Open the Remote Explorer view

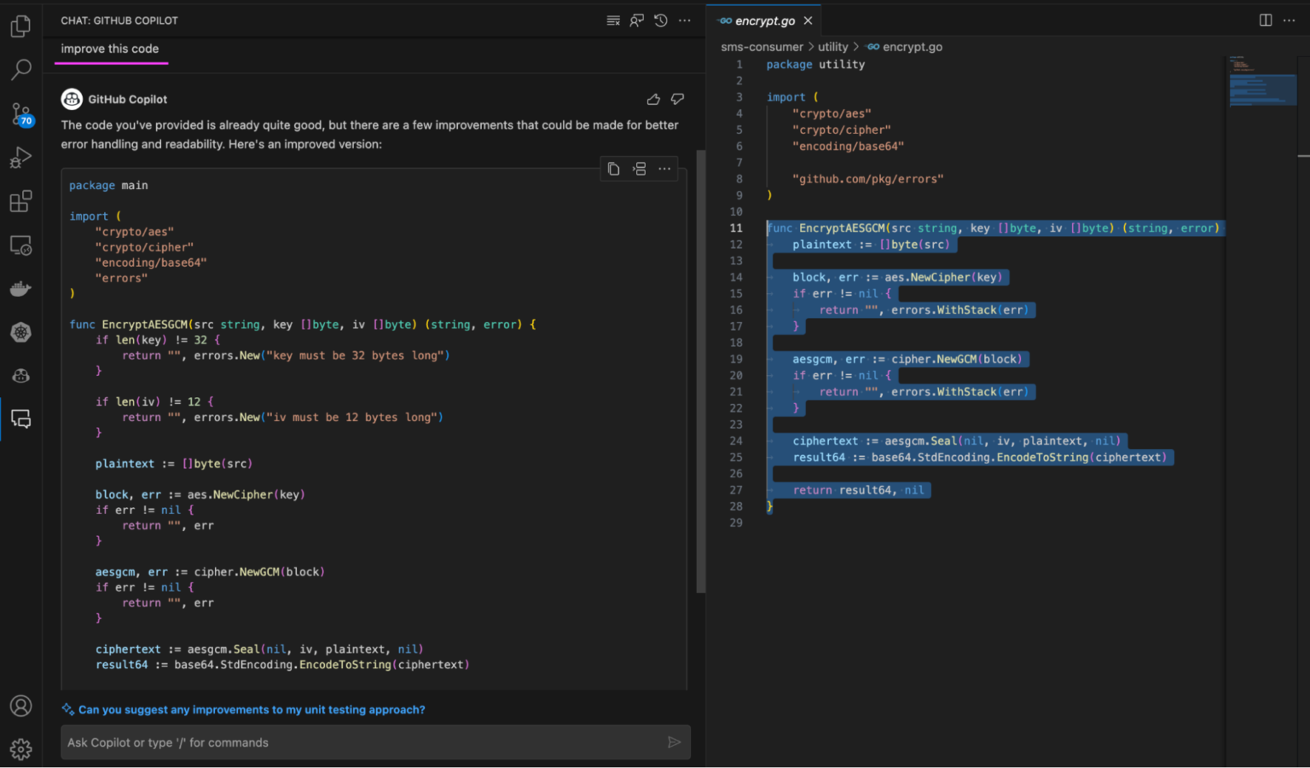[20, 245]
